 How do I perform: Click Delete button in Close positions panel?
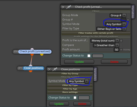pos(82,104)
